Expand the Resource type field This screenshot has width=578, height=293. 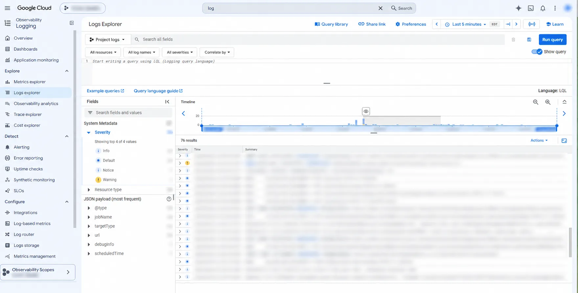[89, 190]
